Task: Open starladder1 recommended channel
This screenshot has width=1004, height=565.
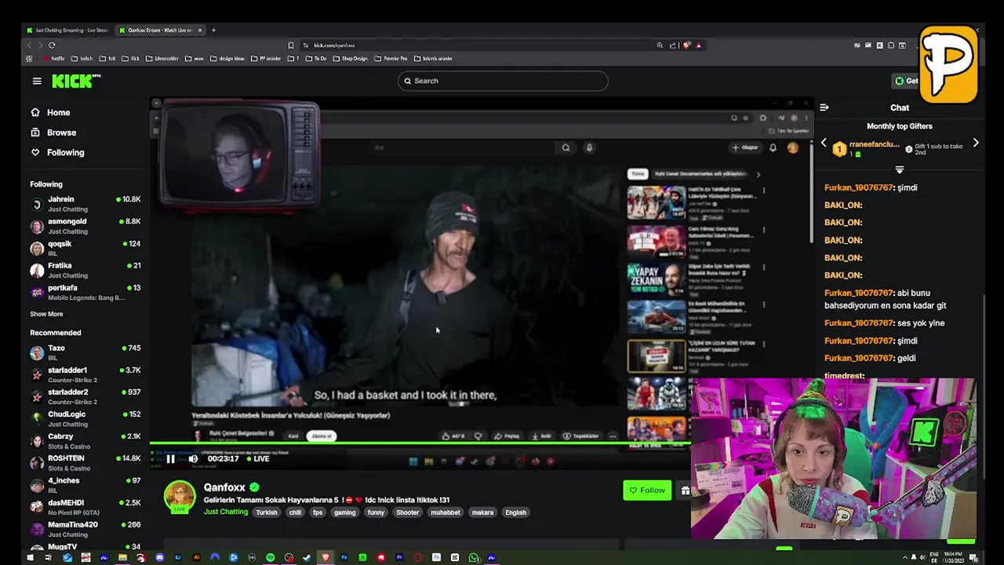Action: coord(85,374)
